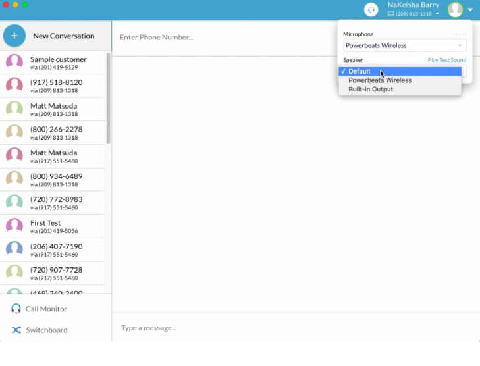Click Play Test Sound link
Screen dimensions: 480x366
pos(447,60)
